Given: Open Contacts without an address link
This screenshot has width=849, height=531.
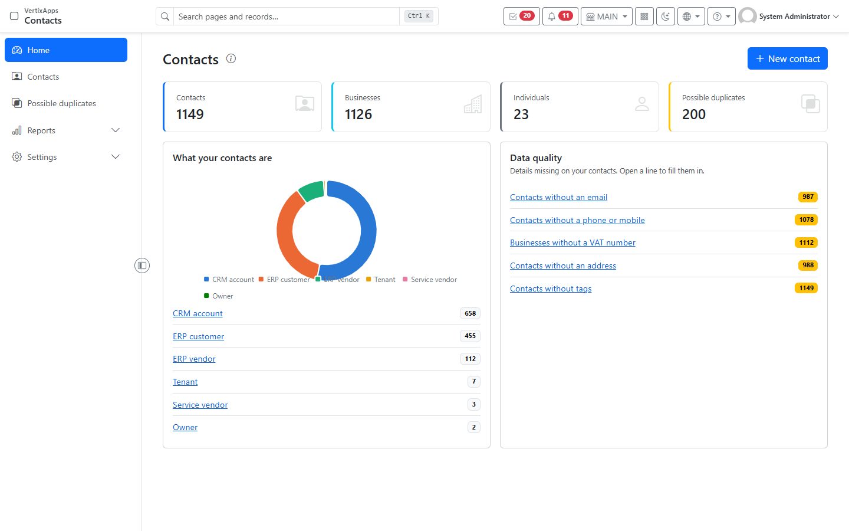Looking at the screenshot, I should point(563,265).
